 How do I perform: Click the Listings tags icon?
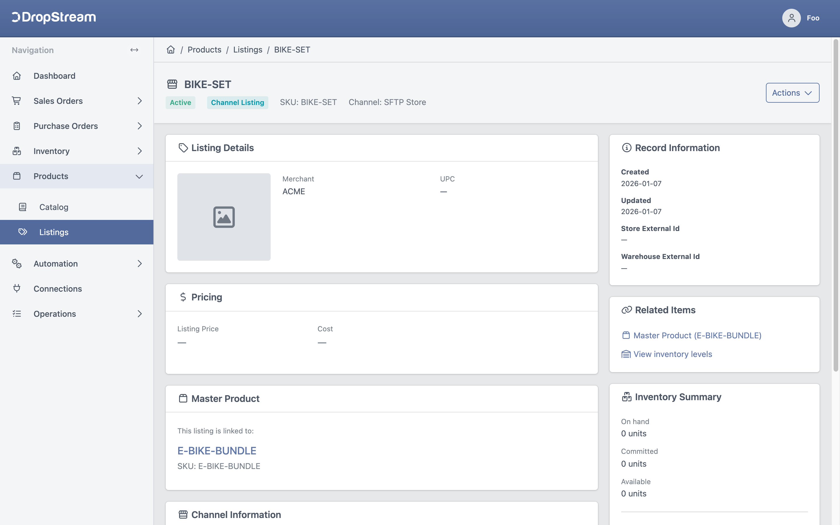click(x=22, y=232)
